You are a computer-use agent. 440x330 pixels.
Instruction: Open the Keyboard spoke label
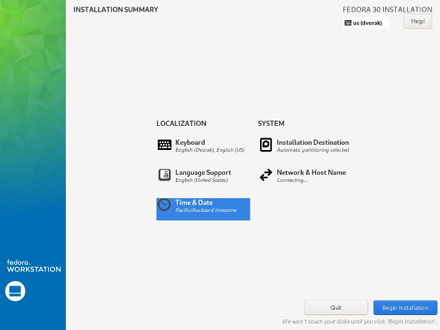coord(190,142)
